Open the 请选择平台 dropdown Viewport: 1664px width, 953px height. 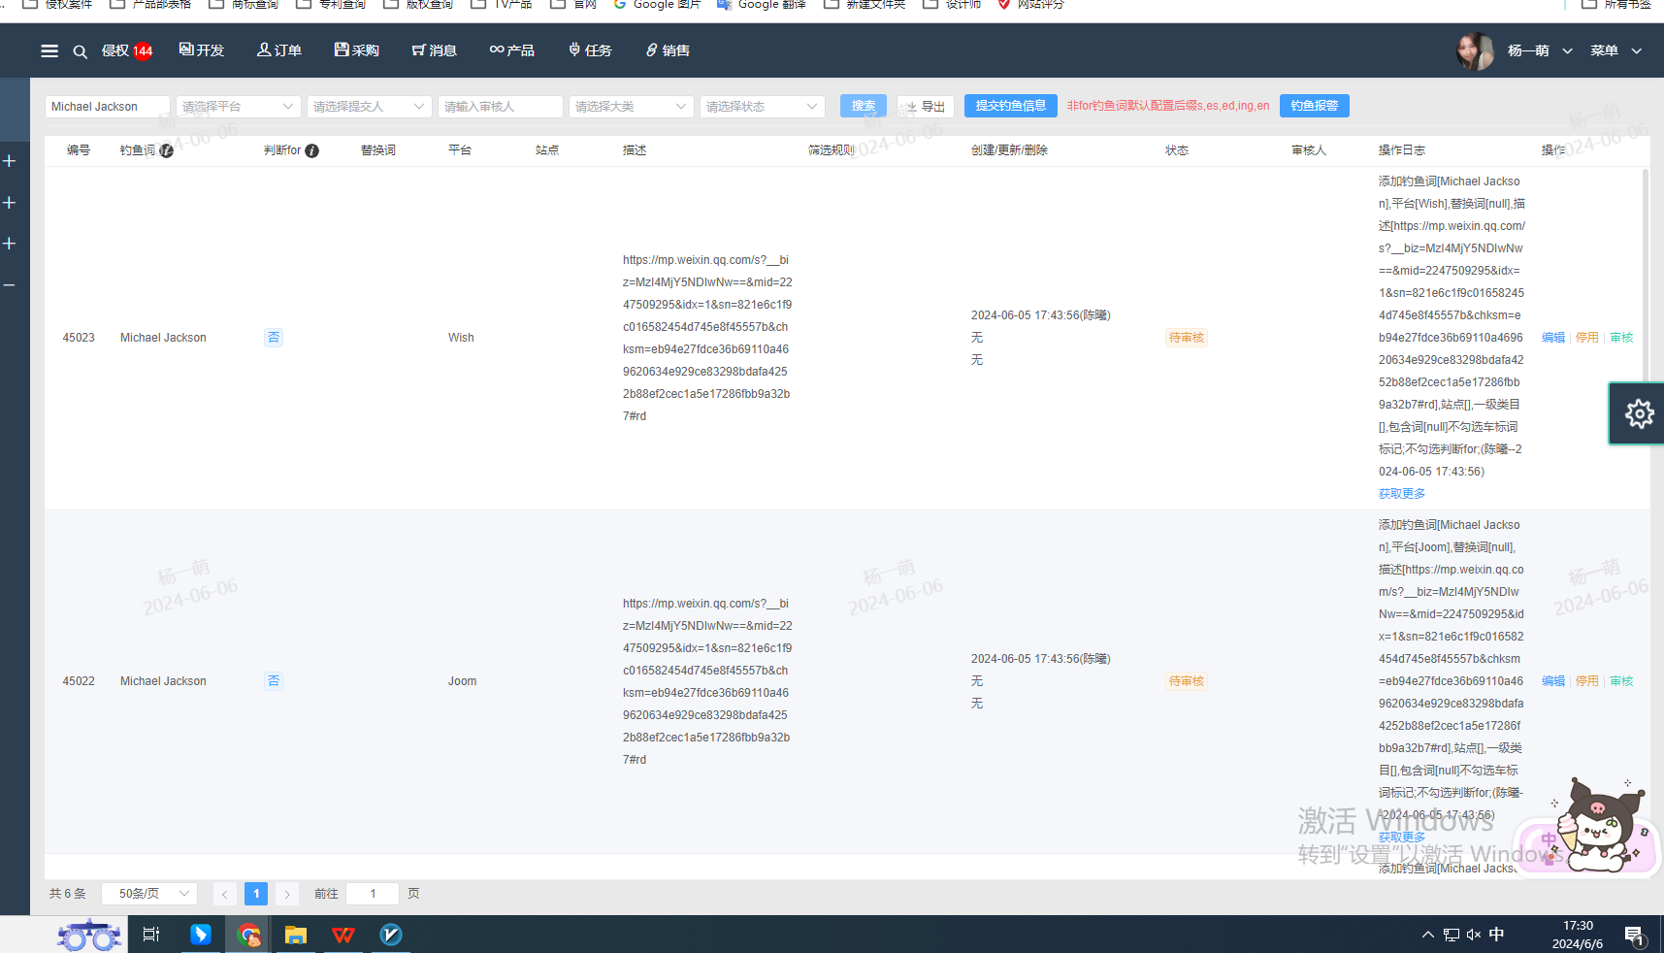coord(238,107)
